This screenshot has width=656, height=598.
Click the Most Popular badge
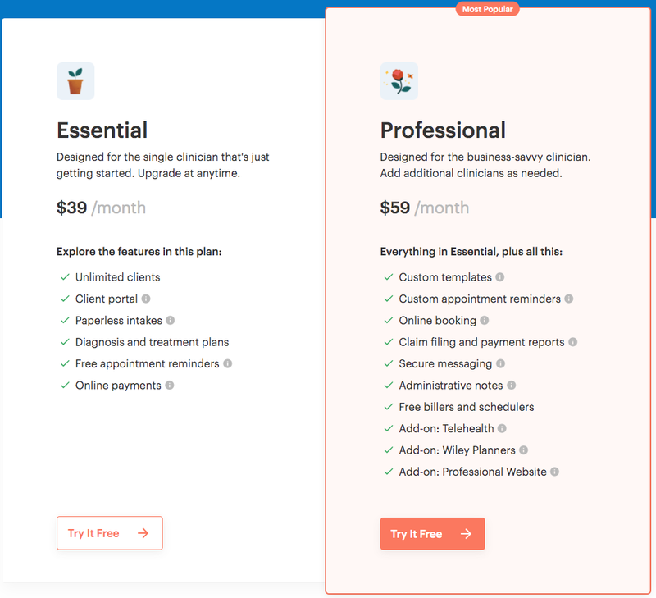click(x=487, y=9)
